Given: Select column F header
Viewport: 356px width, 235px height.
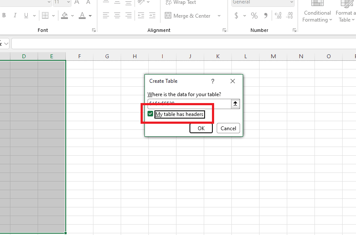Looking at the screenshot, I should tap(80, 56).
